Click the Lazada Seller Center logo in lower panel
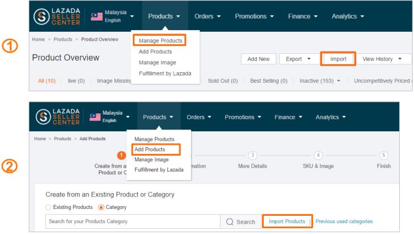 click(x=57, y=116)
